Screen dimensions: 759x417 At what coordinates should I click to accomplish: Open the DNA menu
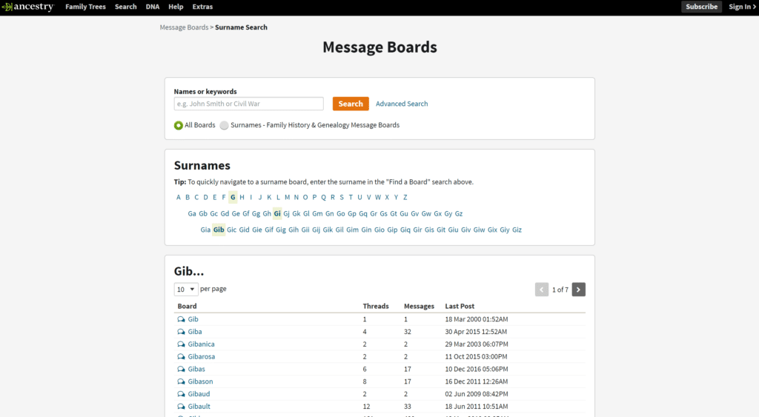tap(152, 7)
